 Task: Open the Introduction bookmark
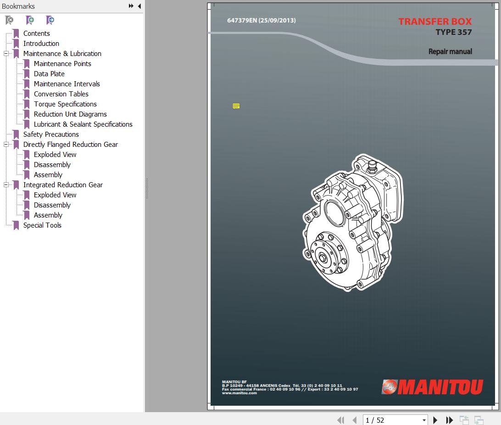41,44
